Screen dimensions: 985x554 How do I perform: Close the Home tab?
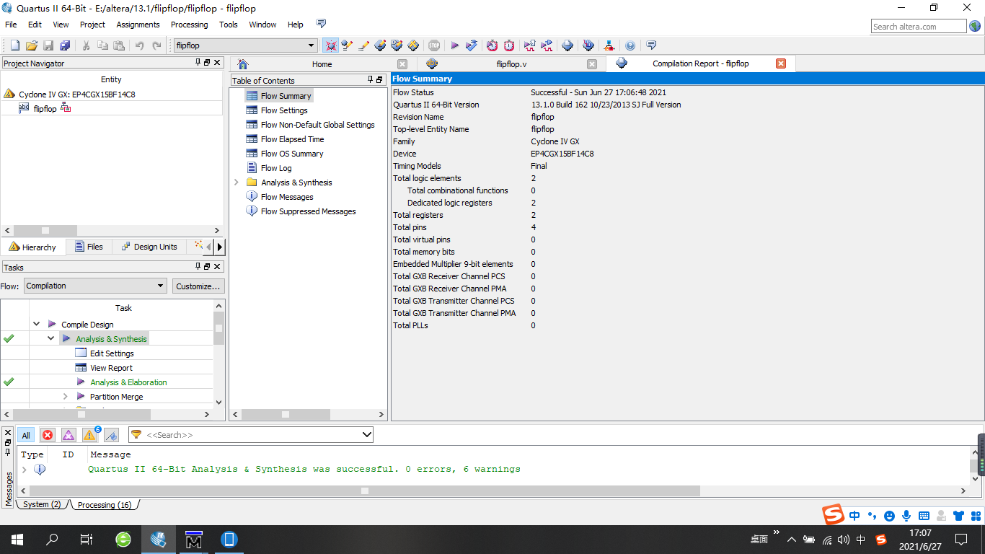click(x=402, y=64)
